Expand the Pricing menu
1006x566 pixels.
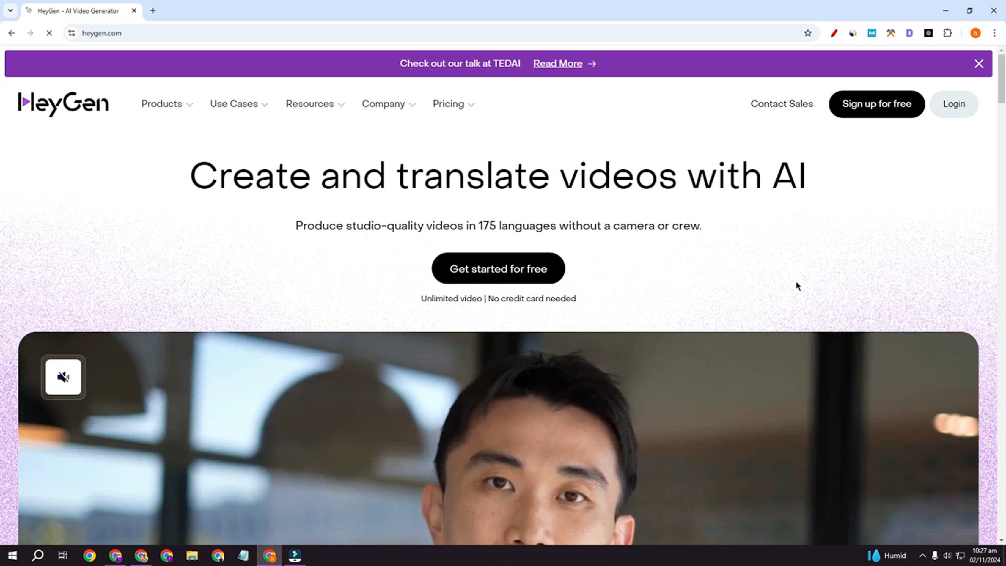(x=453, y=104)
